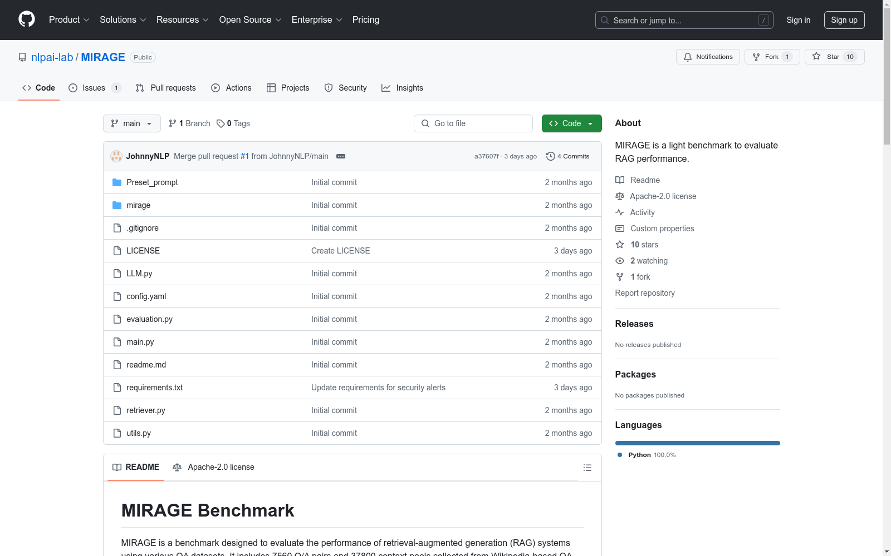The image size is (891, 556).
Task: Click the JohnnyNLP avatar image
Action: point(116,156)
